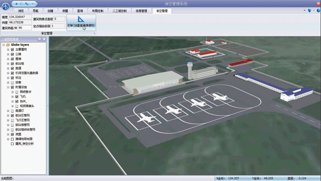
Task: Click 初审(创建普通障碍物) button label
Action: pyautogui.click(x=81, y=26)
